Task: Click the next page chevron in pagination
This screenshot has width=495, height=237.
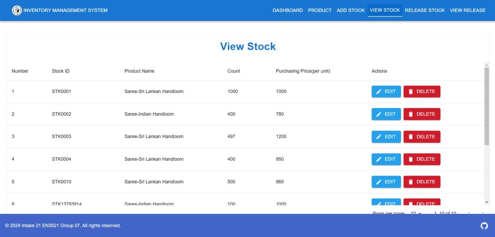Action: click(482, 213)
